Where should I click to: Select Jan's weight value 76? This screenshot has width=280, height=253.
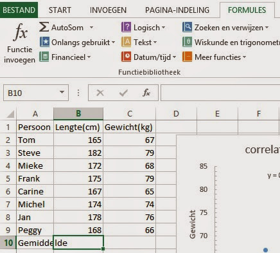[x=130, y=217]
